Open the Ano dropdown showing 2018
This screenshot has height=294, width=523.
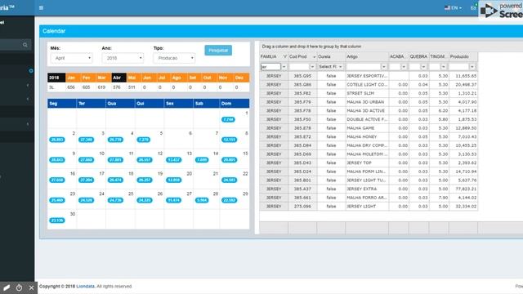[123, 58]
